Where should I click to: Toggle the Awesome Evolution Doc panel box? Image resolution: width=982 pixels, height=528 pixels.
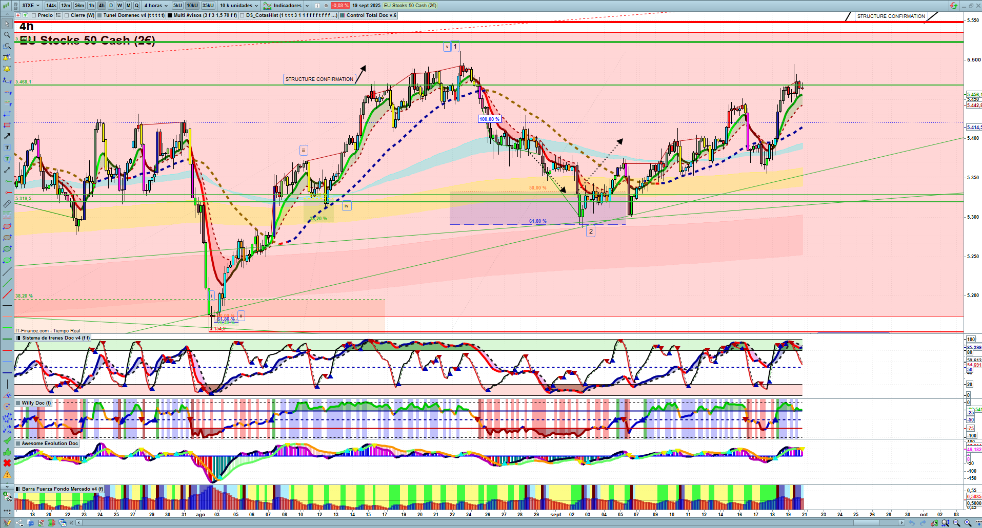coord(18,443)
